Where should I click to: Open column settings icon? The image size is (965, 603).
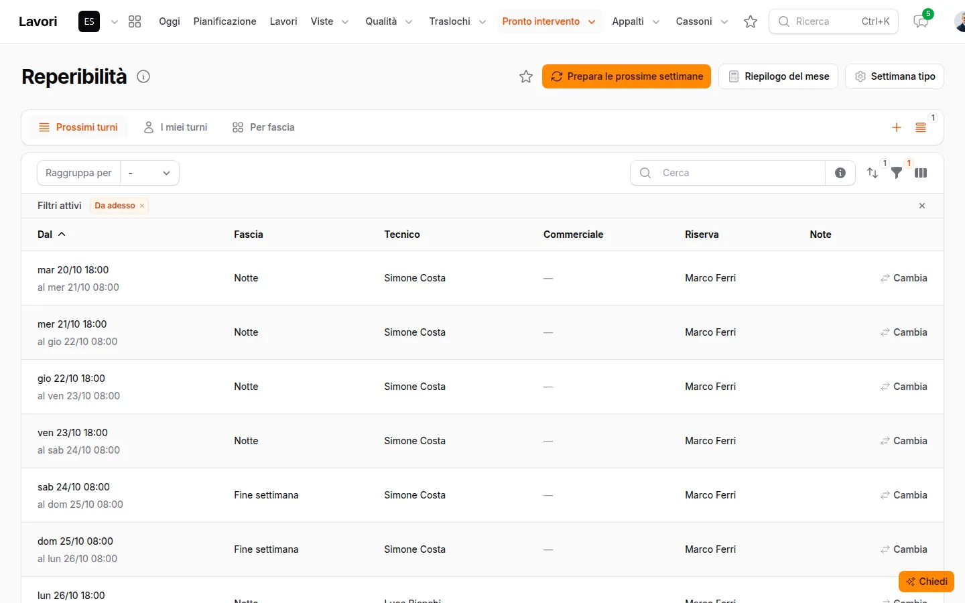click(921, 173)
